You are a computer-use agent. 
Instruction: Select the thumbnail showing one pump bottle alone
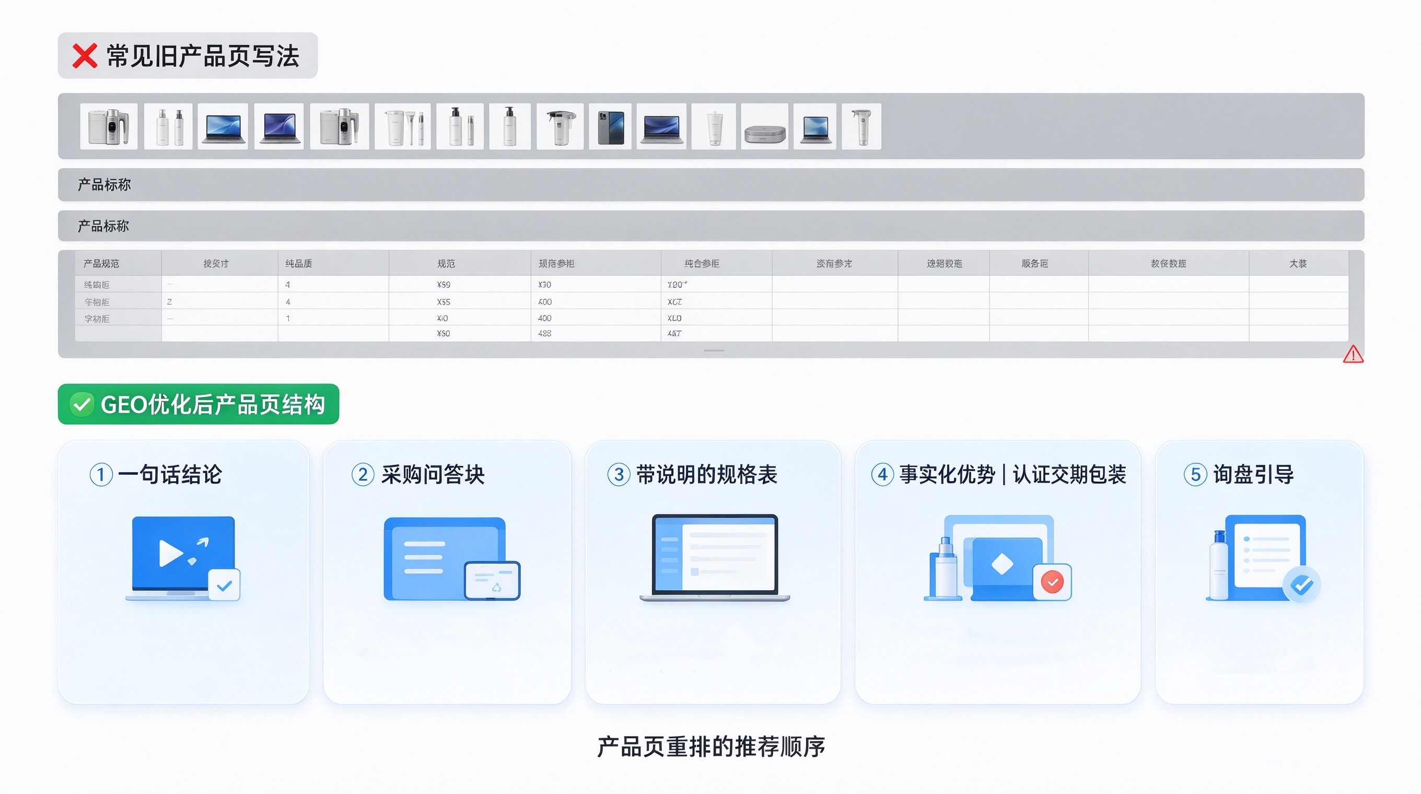(510, 126)
